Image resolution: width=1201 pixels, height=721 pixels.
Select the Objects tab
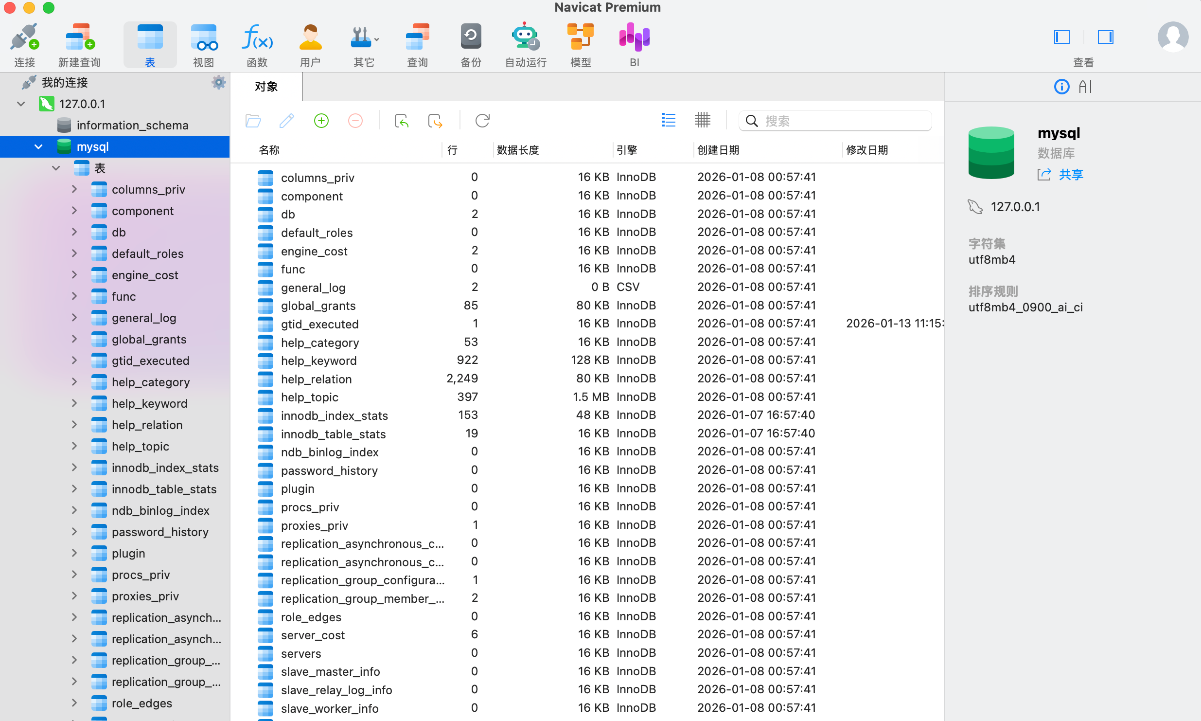pyautogui.click(x=266, y=87)
